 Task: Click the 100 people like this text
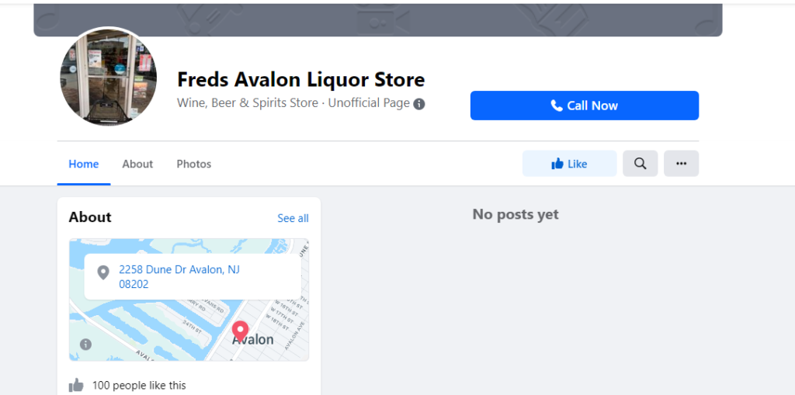139,385
